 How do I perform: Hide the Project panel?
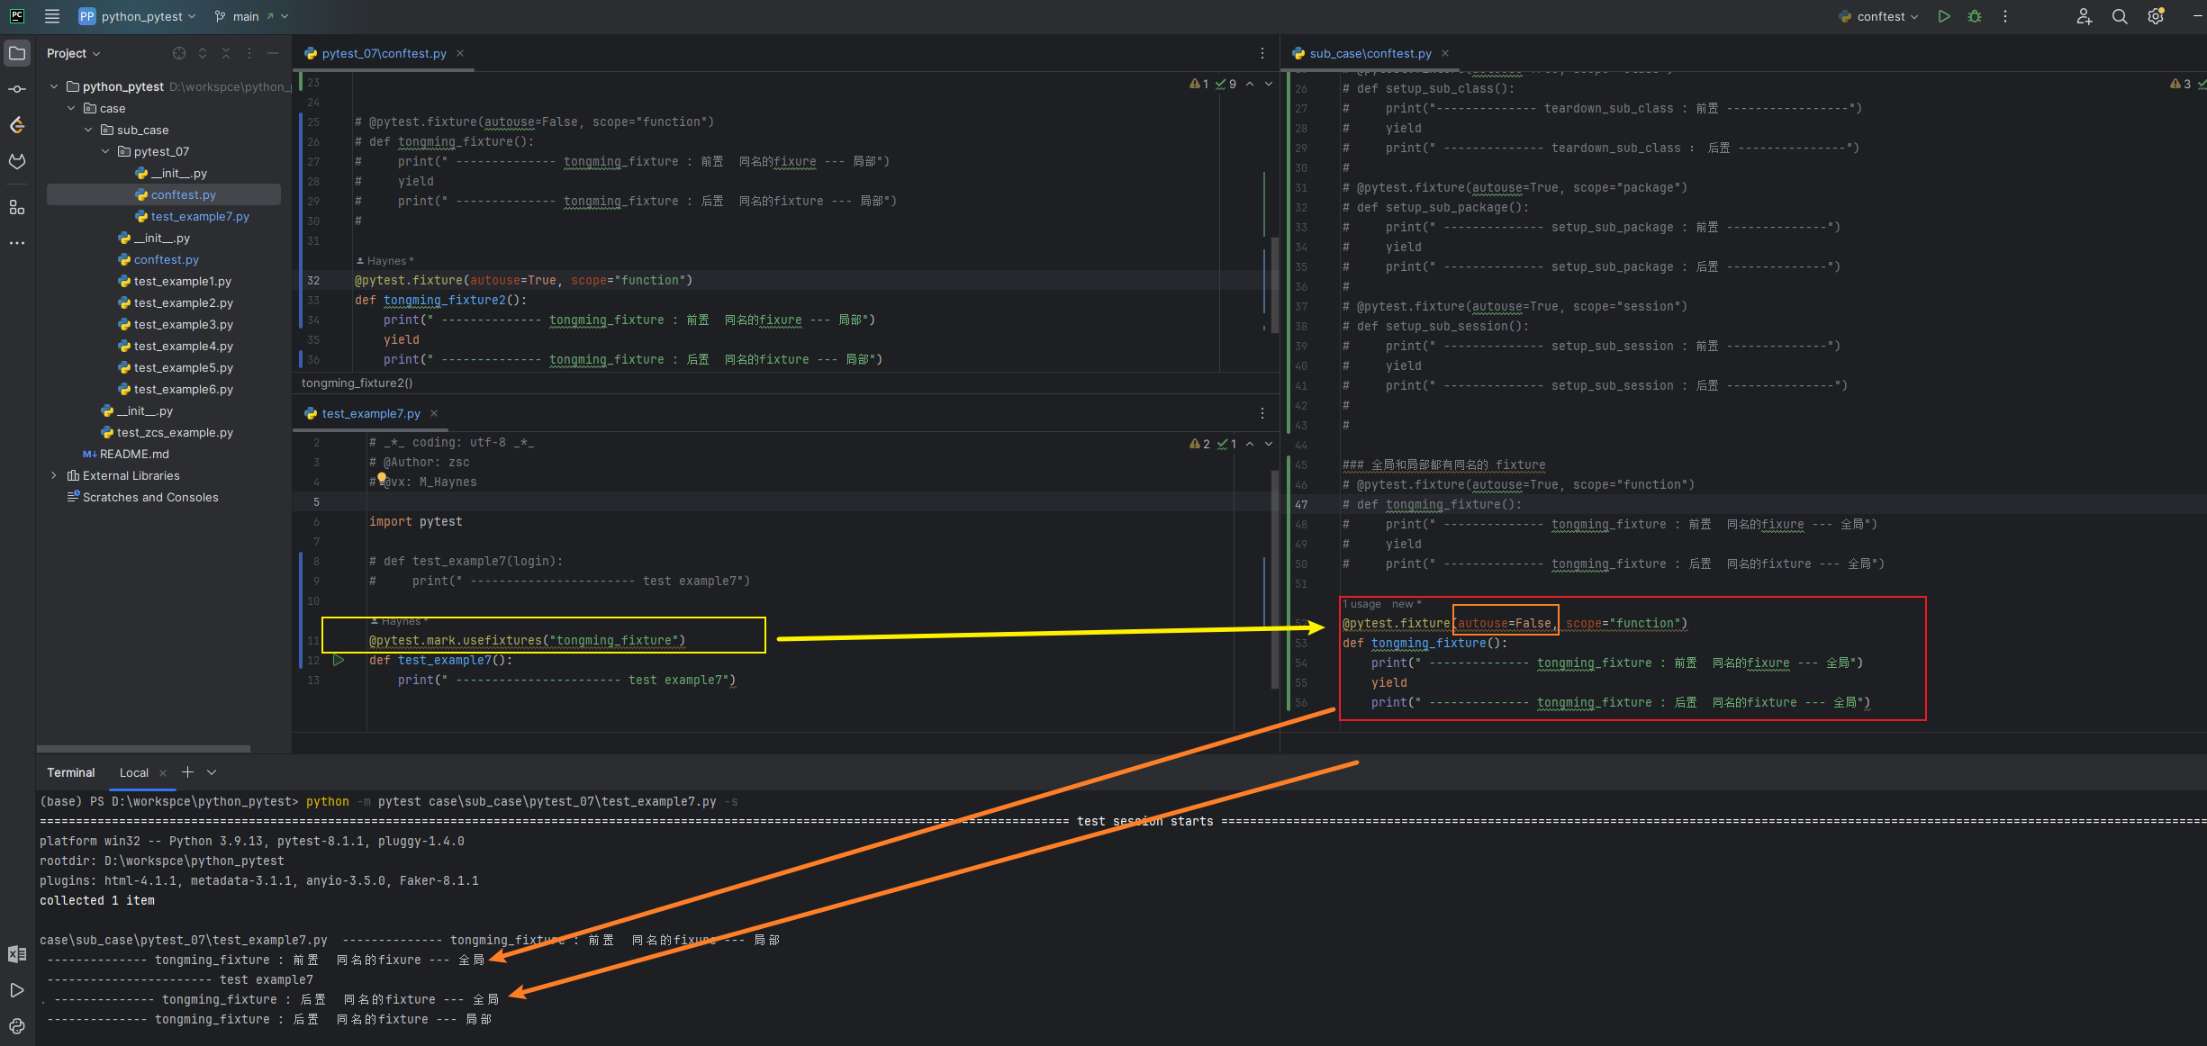click(x=273, y=53)
